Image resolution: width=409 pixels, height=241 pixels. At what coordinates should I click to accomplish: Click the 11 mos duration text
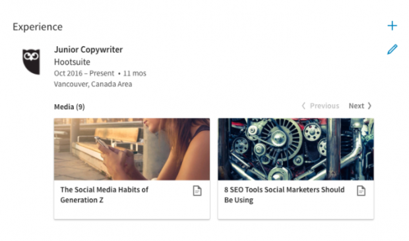tap(135, 73)
